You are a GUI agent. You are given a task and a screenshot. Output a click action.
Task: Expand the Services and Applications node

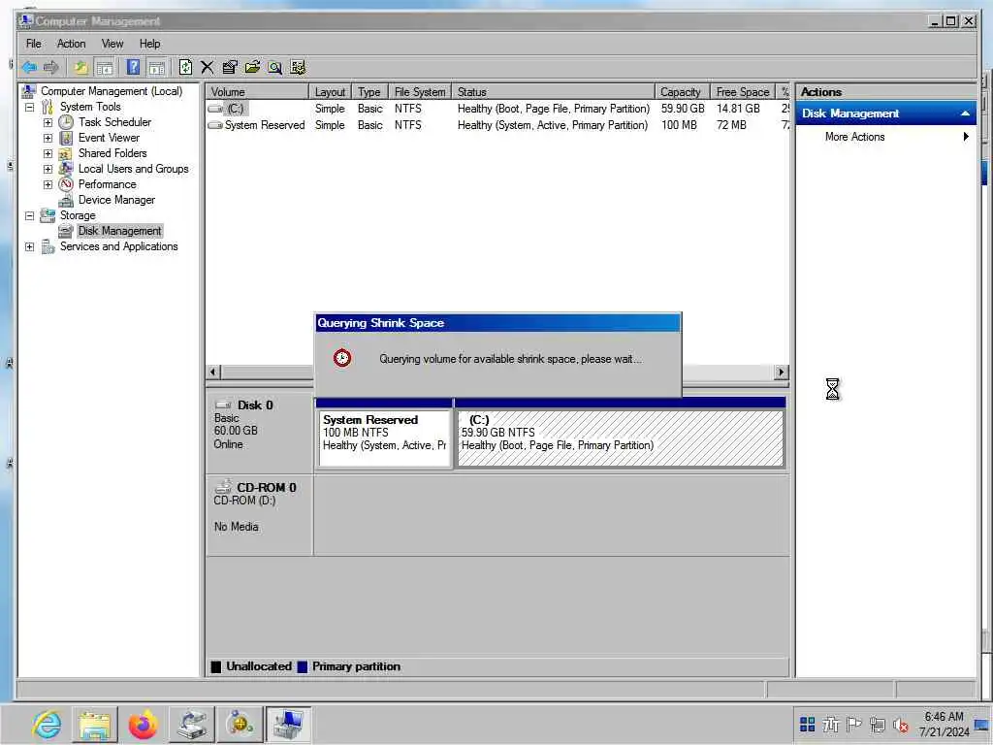[x=30, y=246]
